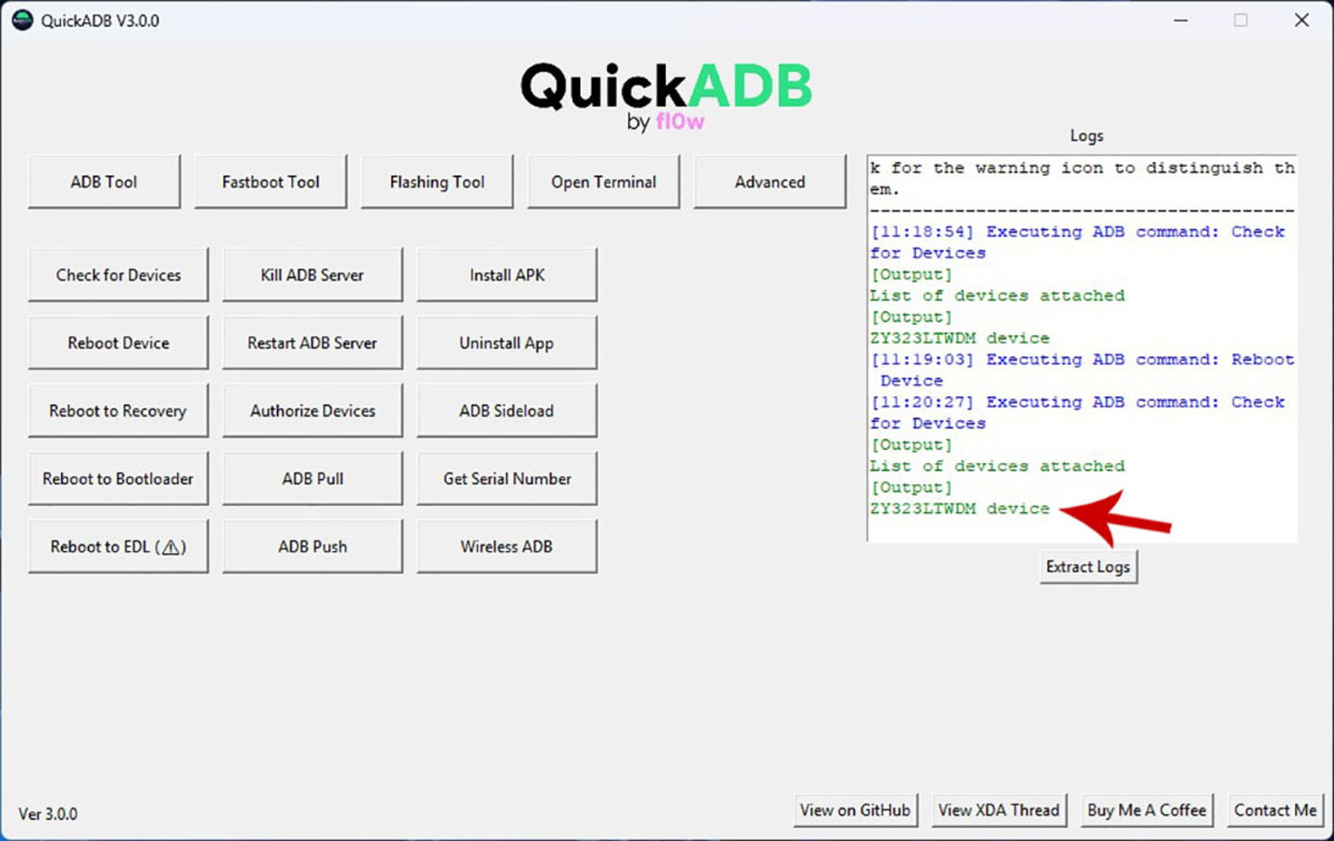
Task: Select Reboot to Bootloader
Action: coord(119,479)
